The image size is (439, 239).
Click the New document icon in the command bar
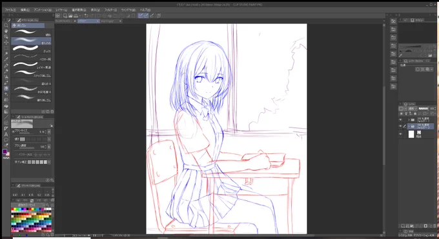pyautogui.click(x=65, y=15)
